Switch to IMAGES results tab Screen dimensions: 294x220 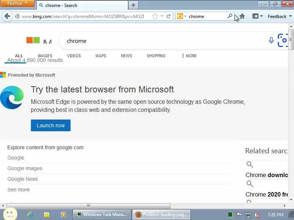click(45, 56)
